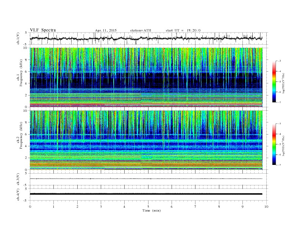This screenshot has height=232, width=300.
Task: Click the '-3' label on ch.1 colorbar
Action: [279, 61]
